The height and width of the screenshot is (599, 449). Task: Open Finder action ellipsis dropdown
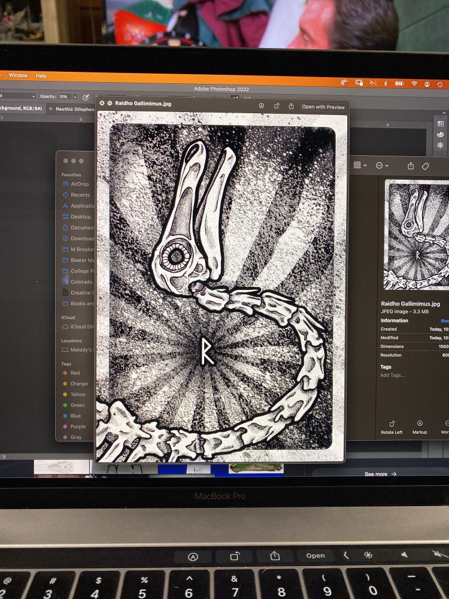[x=382, y=165]
